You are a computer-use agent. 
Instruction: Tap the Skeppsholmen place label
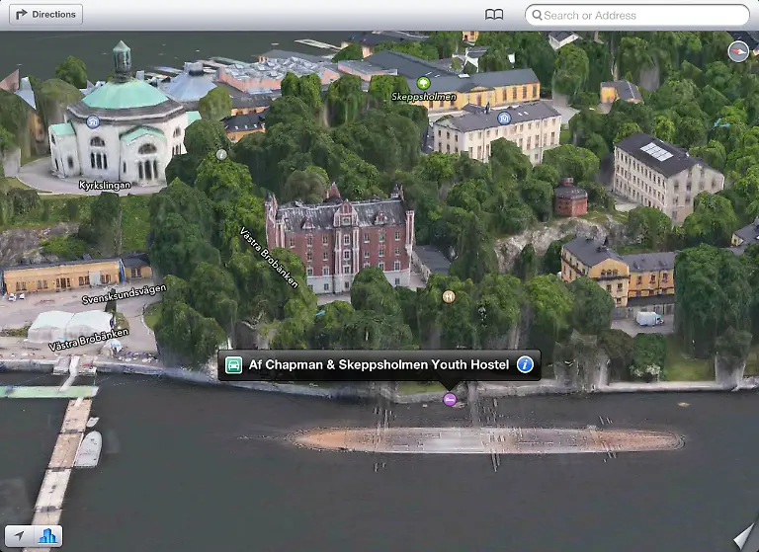coord(424,97)
